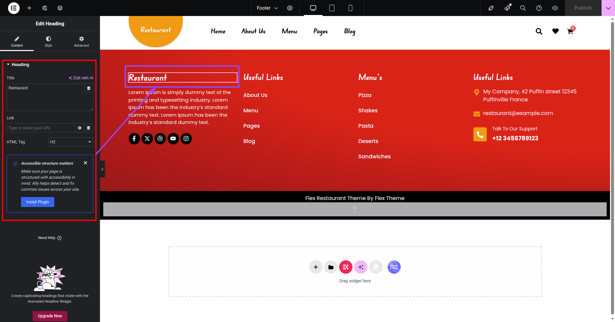Toggle the preview changes eye icon
Image resolution: width=615 pixels, height=322 pixels.
pos(555,8)
